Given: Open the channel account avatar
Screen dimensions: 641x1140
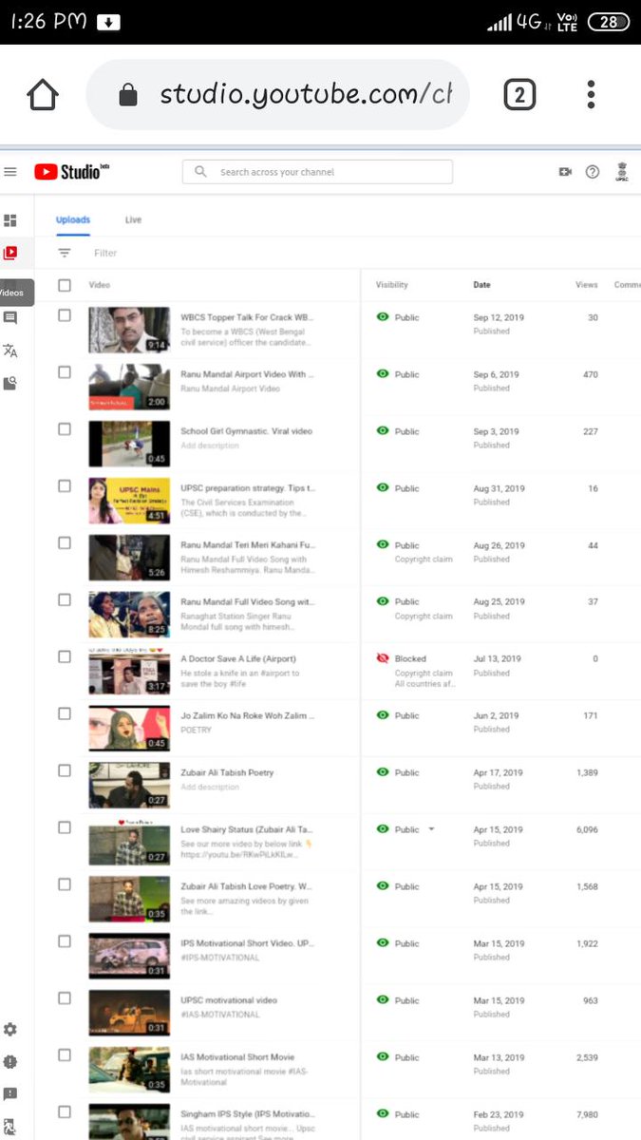Looking at the screenshot, I should 622,172.
